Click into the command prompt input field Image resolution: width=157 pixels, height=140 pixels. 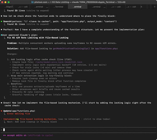78,130
